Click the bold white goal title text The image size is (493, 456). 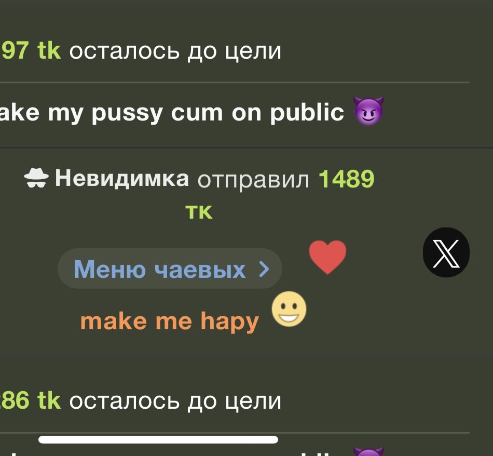[172, 113]
